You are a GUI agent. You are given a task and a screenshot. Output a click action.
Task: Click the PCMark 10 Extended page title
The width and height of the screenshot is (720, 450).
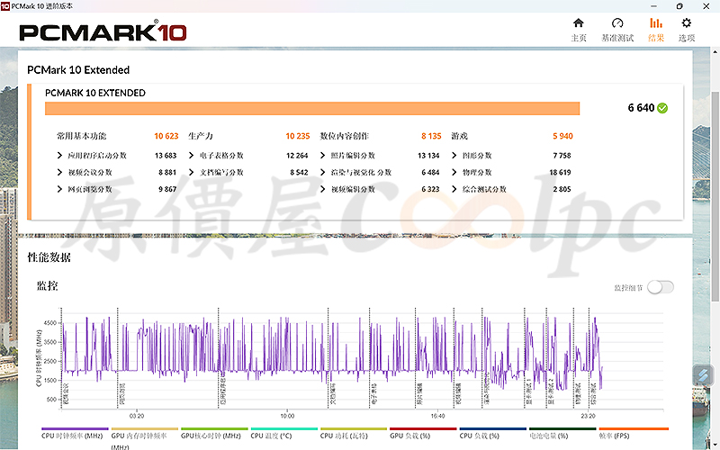78,70
